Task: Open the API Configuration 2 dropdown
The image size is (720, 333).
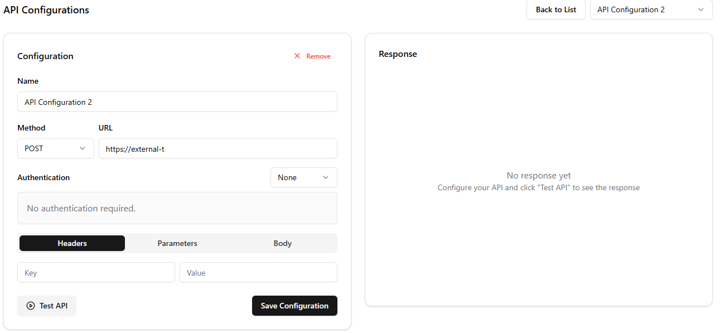Action: pos(651,9)
